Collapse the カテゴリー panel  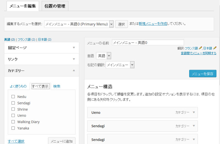[42, 70]
